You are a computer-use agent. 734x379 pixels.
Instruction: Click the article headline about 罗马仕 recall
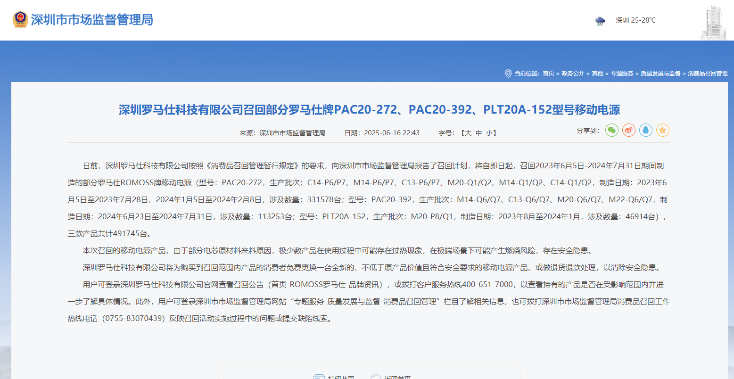point(369,110)
